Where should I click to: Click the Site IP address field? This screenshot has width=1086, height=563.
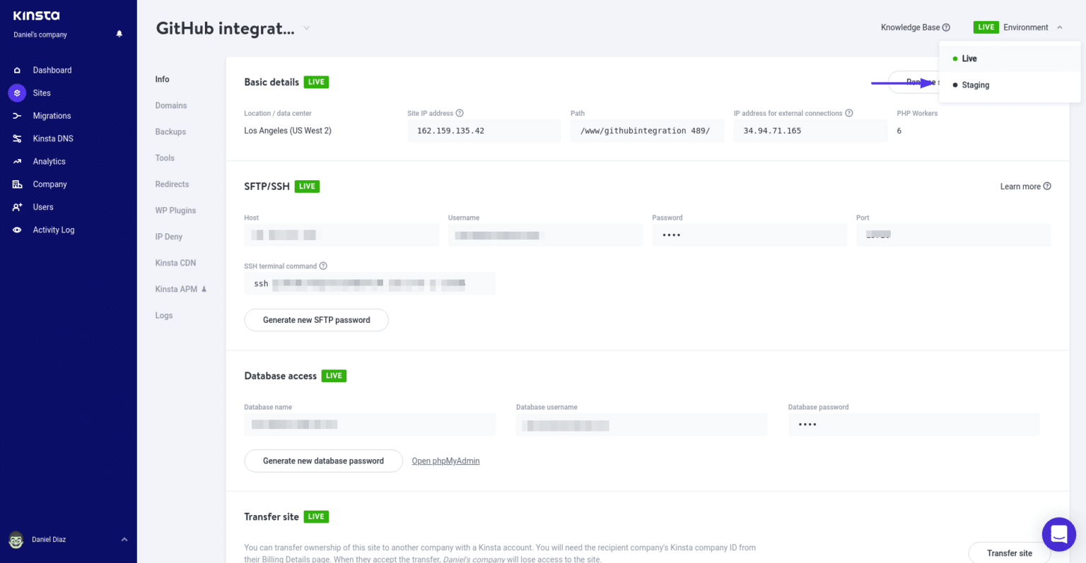click(x=484, y=130)
